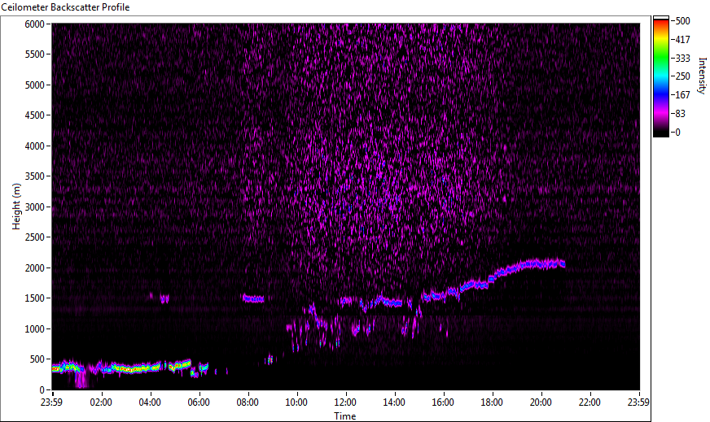
Task: Click the 'Ceilometer Backscatter Profile' title
Action: point(66,7)
